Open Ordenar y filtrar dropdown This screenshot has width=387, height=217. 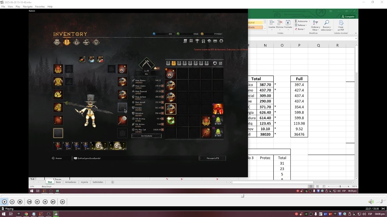[x=315, y=26]
